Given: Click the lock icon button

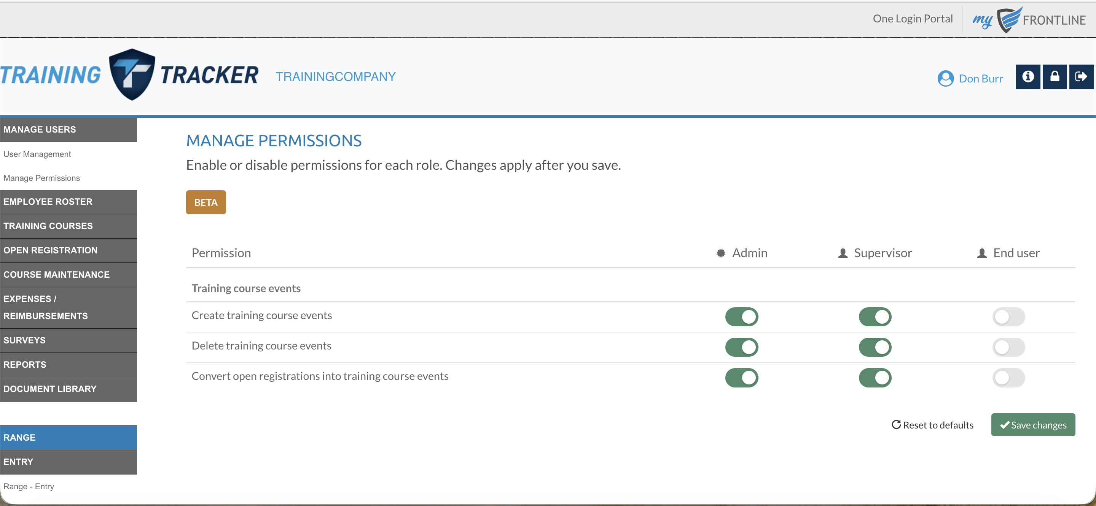Looking at the screenshot, I should tap(1054, 77).
